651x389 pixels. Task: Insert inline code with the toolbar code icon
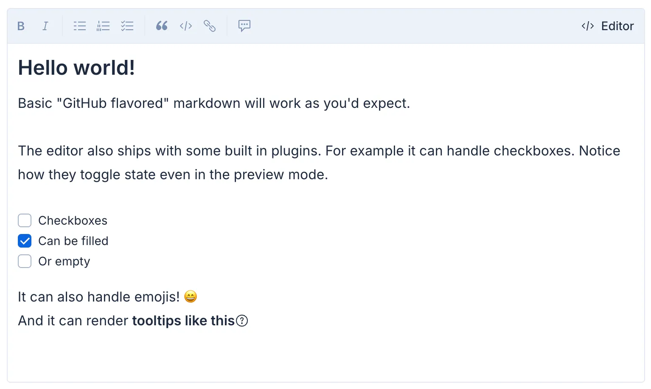(186, 26)
